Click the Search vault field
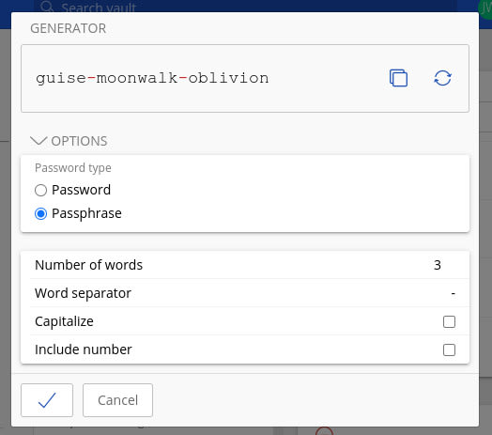Image resolution: width=492 pixels, height=435 pixels. pos(245,7)
